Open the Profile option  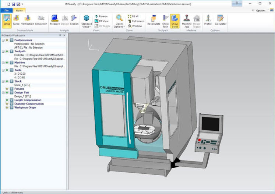(x=208, y=20)
